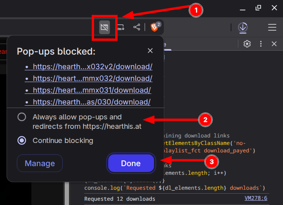Open the blocked as/030/download link

(x=92, y=102)
